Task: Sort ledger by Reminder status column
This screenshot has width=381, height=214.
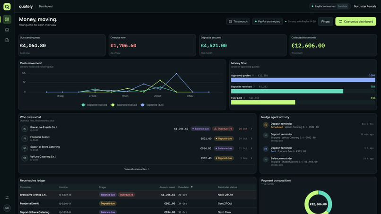Action: (x=227, y=187)
